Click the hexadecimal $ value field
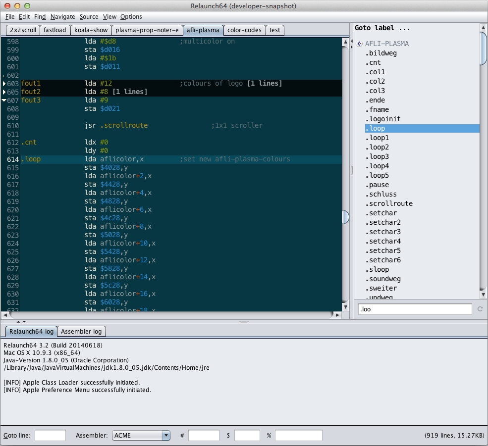The height and width of the screenshot is (446, 488). point(247,436)
